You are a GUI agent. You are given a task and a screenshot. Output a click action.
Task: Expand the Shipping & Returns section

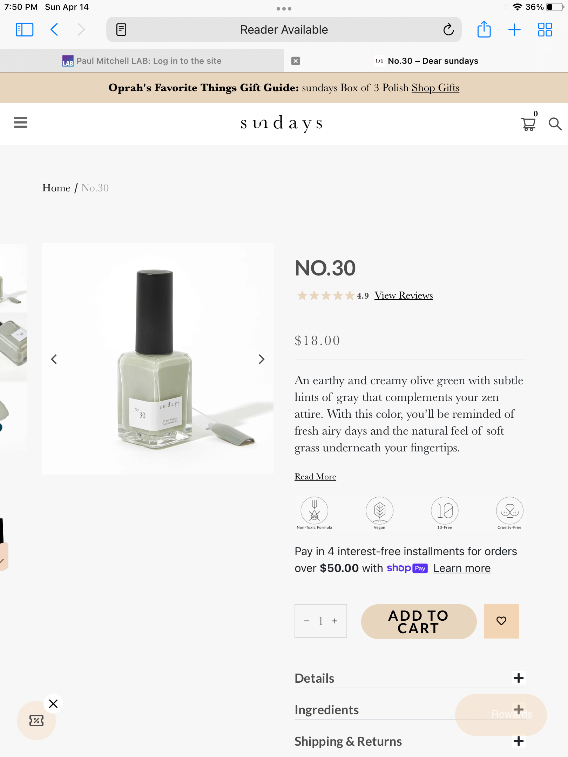tap(518, 741)
